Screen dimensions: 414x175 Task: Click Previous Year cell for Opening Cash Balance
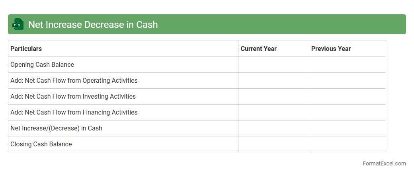tap(347, 65)
